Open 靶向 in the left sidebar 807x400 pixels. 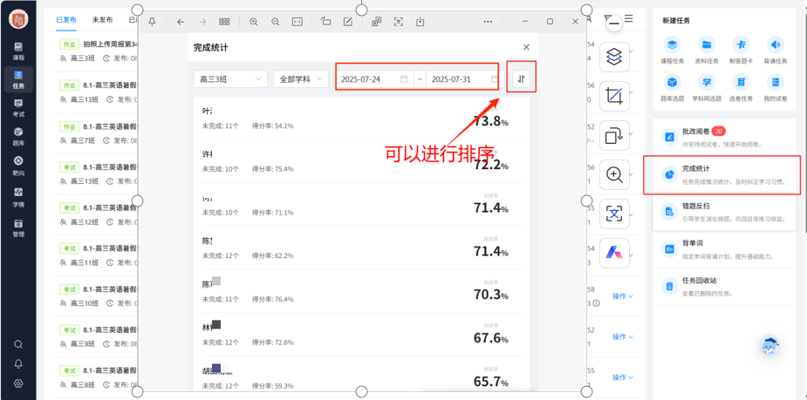pos(18,166)
